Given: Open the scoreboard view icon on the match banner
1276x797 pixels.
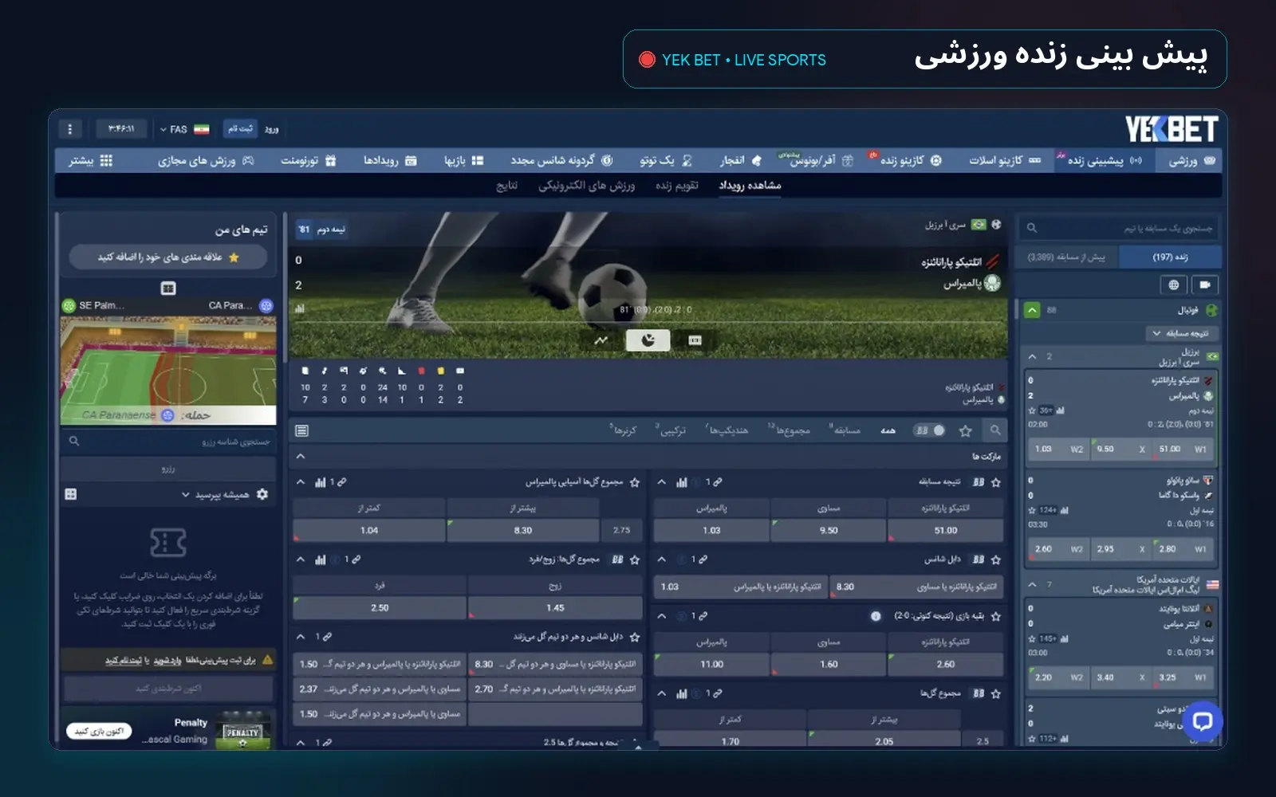Looking at the screenshot, I should [695, 340].
